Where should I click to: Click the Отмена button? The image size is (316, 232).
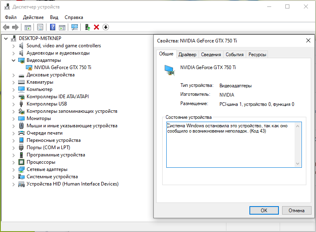pos(297,211)
